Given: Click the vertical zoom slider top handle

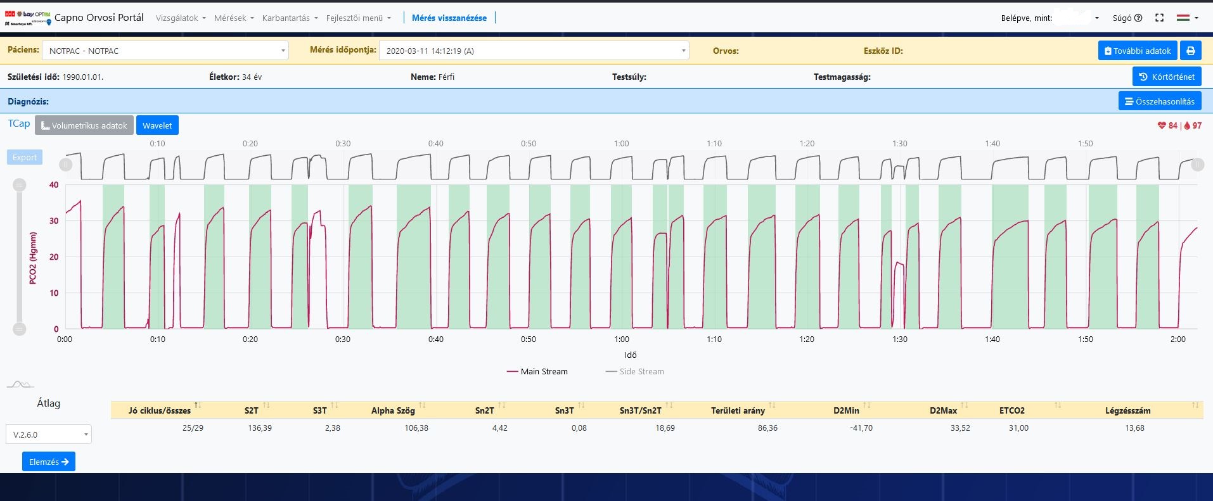Looking at the screenshot, I should (20, 185).
